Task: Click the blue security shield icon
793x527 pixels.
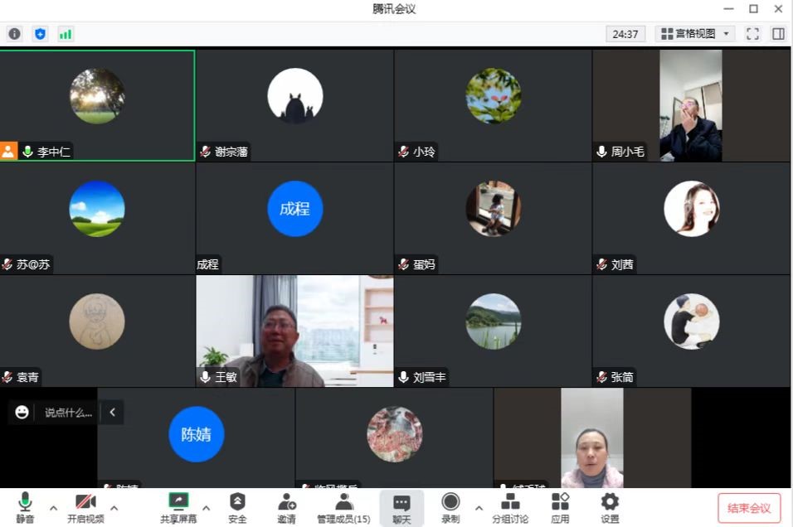Action: coord(40,34)
